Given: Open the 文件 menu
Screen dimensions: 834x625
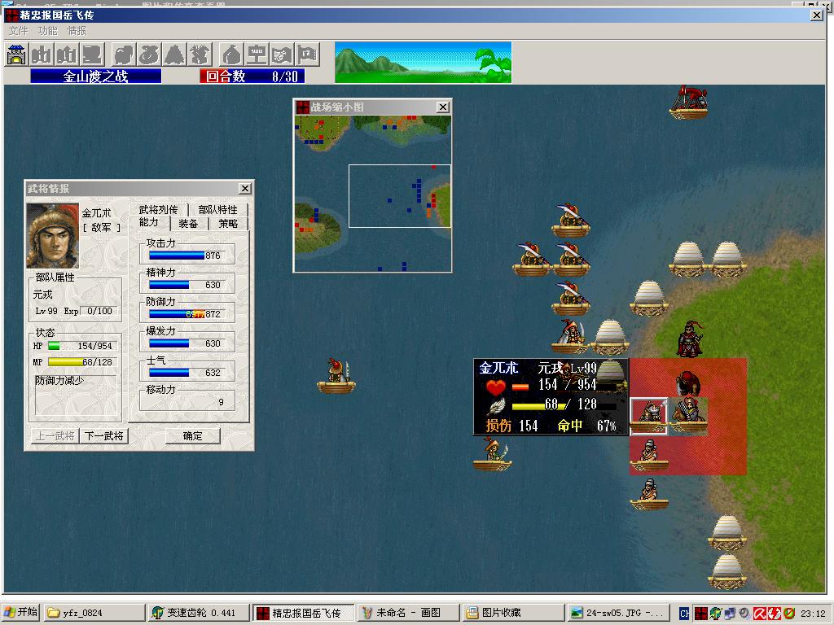Looking at the screenshot, I should tap(19, 31).
